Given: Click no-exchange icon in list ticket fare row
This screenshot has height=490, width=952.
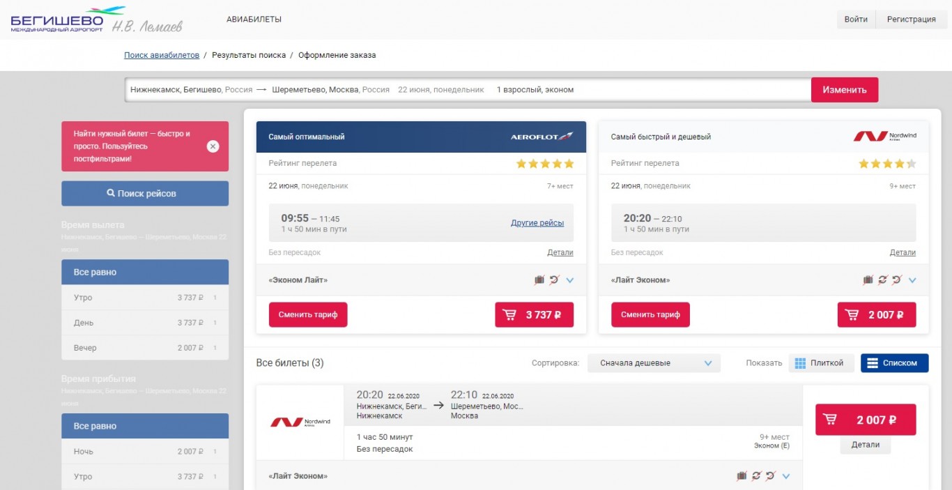Looking at the screenshot, I should point(756,476).
